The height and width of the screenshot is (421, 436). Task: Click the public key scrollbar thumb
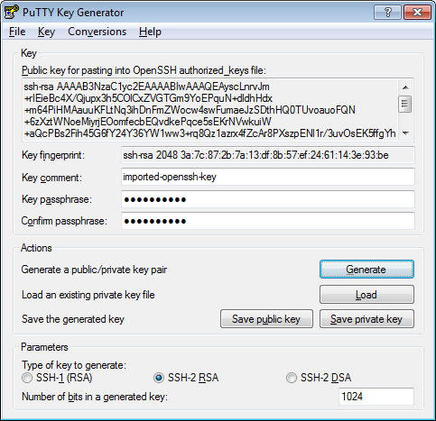405,104
